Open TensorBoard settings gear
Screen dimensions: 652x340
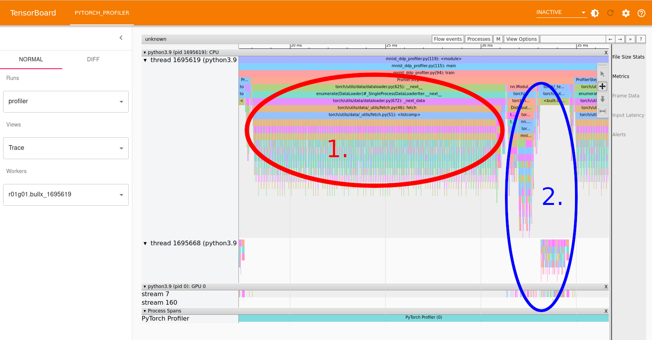[x=626, y=13]
